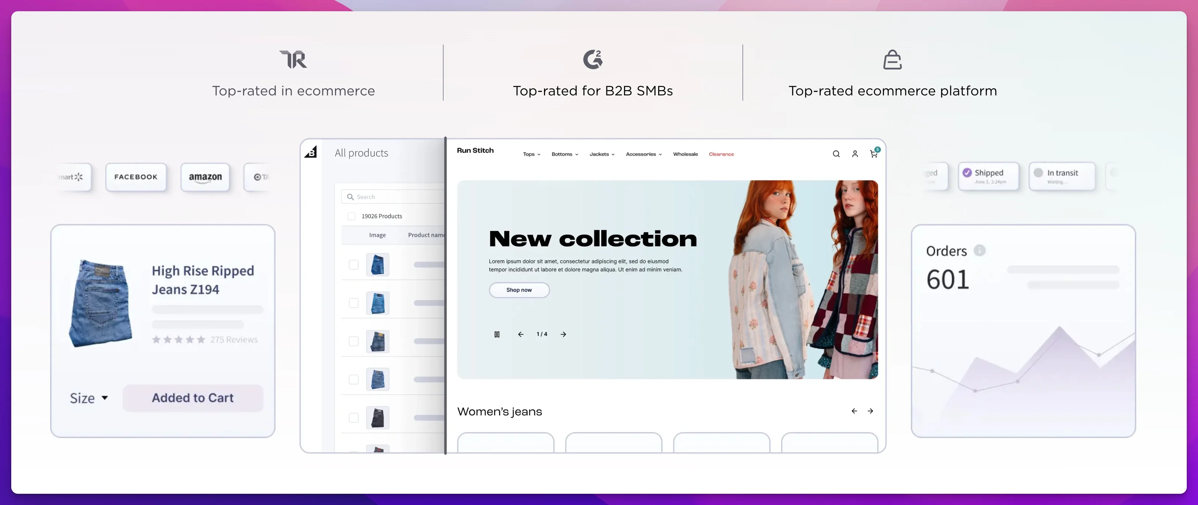The width and height of the screenshot is (1198, 505).
Task: Pause the New collection carousel
Action: tap(497, 334)
